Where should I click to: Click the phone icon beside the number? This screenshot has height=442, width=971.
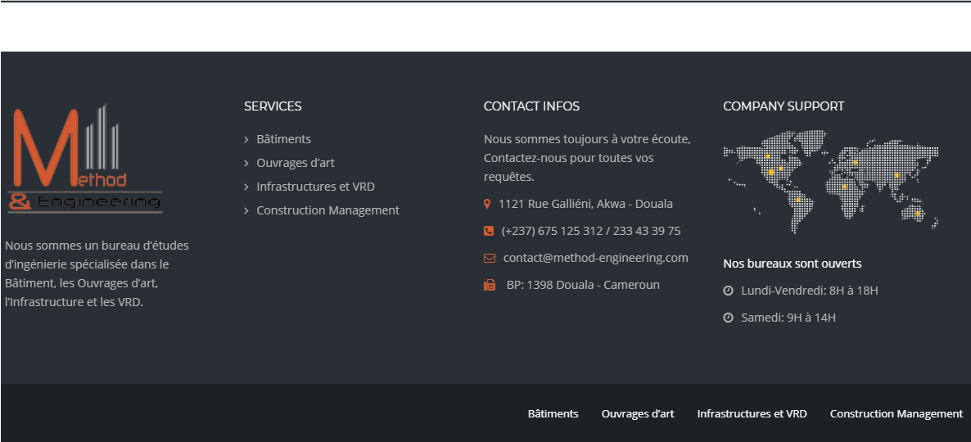tap(489, 231)
